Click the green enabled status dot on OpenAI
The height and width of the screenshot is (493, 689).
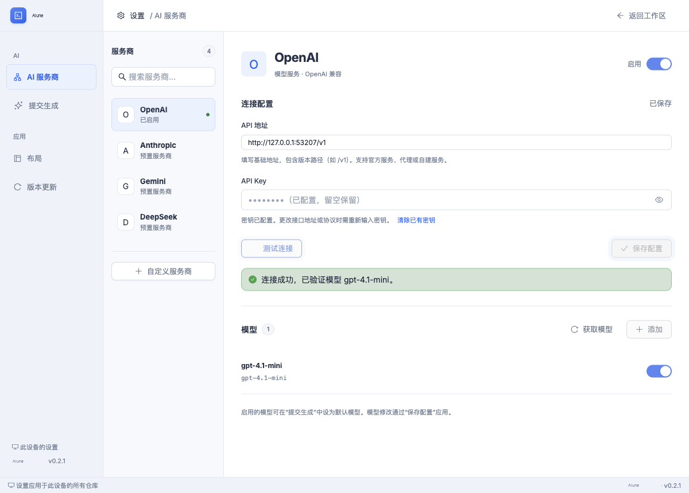click(x=208, y=115)
